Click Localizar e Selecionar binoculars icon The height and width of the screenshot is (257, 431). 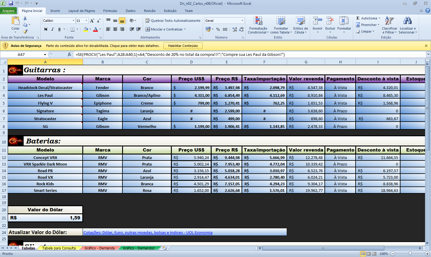[x=407, y=21]
